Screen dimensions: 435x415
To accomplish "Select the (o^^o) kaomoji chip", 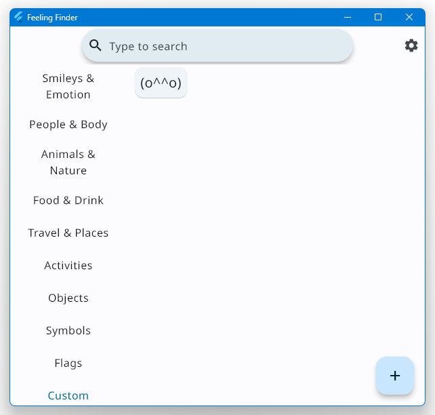I will pyautogui.click(x=161, y=83).
